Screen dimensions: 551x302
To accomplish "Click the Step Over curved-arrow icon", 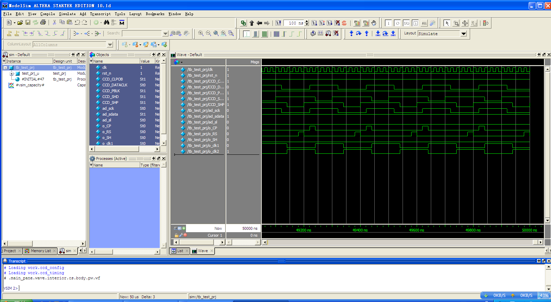I will [x=358, y=33].
